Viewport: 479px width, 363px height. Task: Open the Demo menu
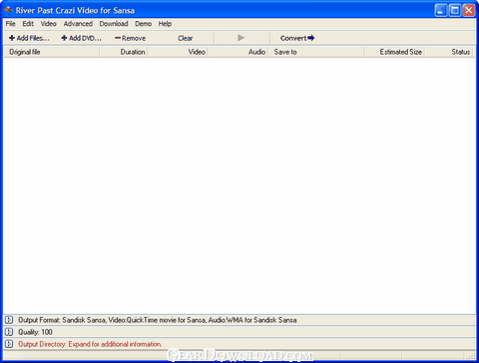144,24
